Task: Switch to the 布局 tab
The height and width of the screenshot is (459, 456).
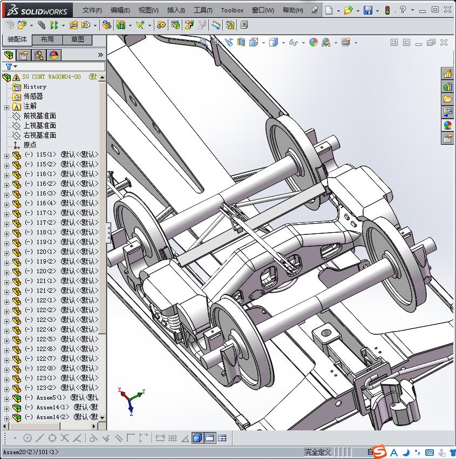Action: (x=47, y=39)
